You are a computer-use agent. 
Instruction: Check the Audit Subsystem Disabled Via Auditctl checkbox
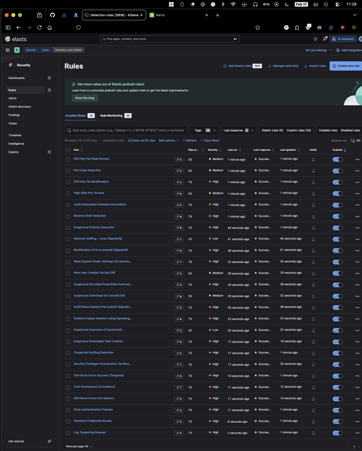tap(68, 205)
